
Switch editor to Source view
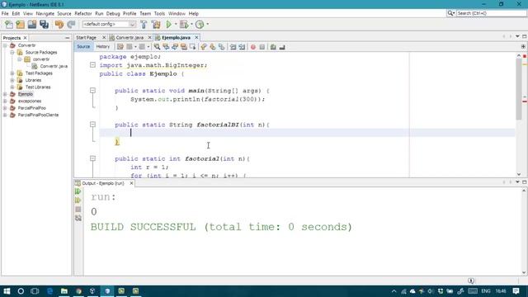click(x=83, y=47)
